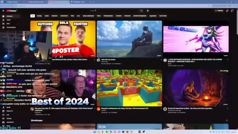Open options menu for the pink anime video
This screenshot has width=238, height=134.
point(228,60)
